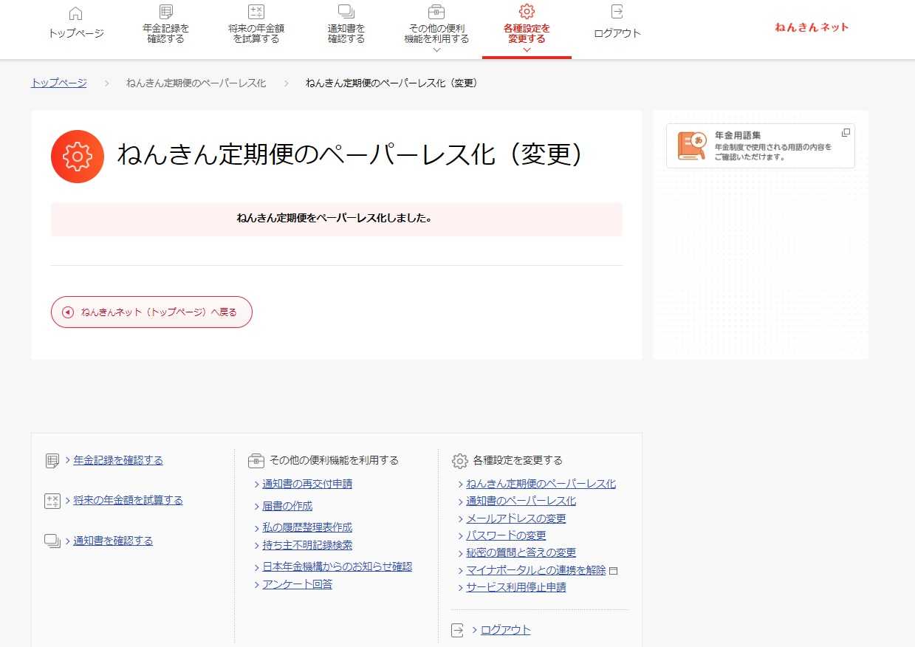Click the 通知書を確認する icon in top navigation

point(346,12)
